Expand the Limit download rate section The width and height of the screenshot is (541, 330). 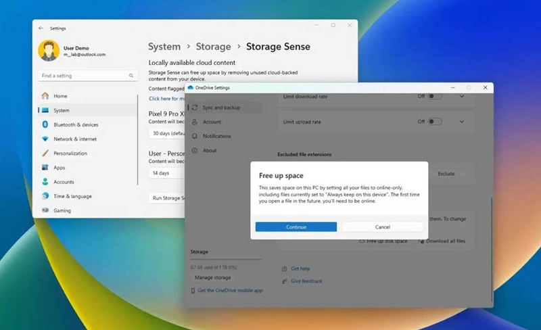click(x=462, y=96)
